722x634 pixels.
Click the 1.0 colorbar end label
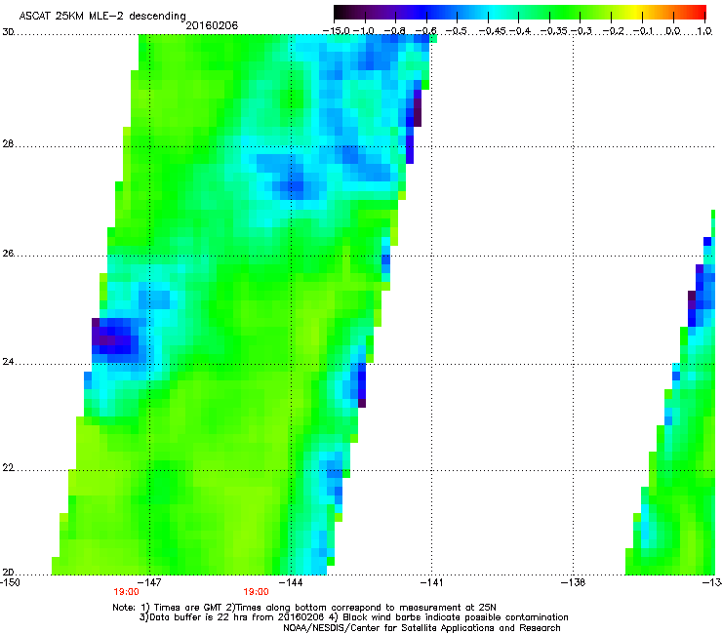click(x=704, y=31)
